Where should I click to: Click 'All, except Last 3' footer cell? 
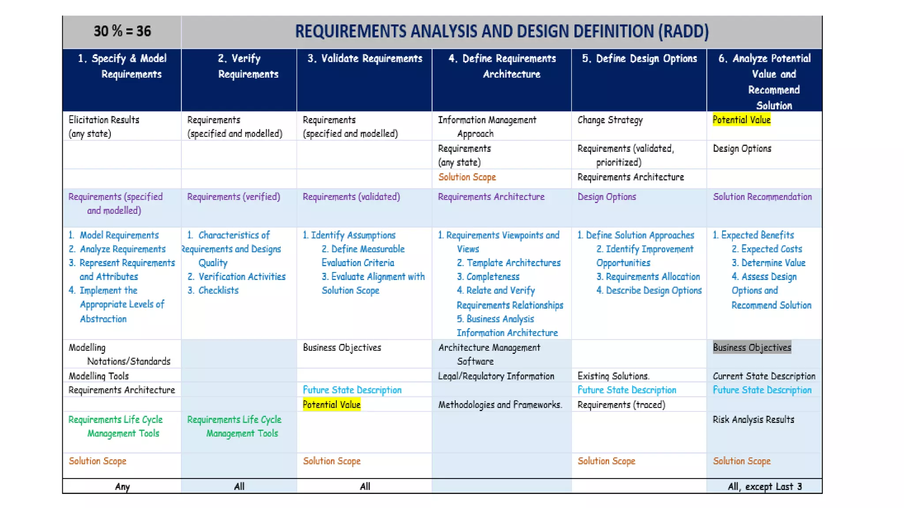tap(765, 486)
